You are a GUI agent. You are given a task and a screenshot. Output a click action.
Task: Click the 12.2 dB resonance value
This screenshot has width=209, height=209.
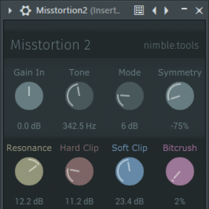pos(29,201)
